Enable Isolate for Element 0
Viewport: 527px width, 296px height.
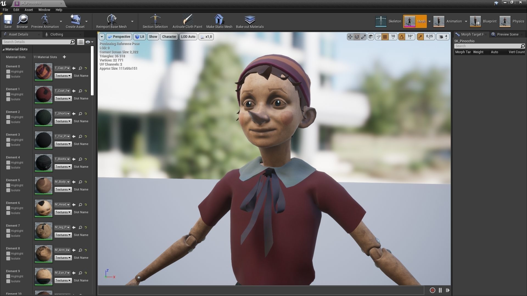click(8, 76)
